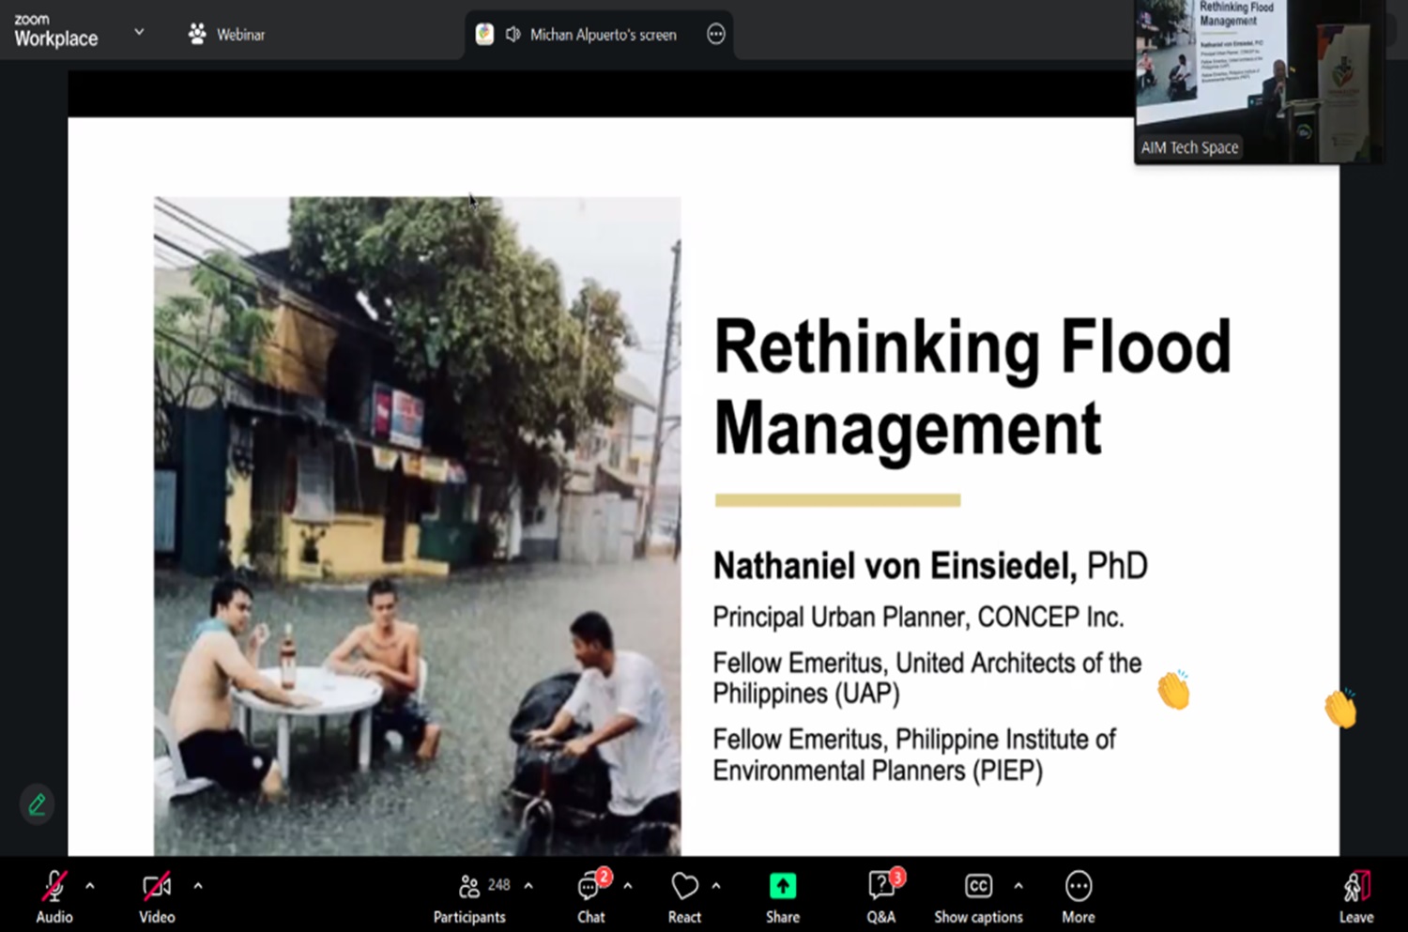Viewport: 1408px width, 932px height.
Task: Expand audio settings arrow next to Audio
Action: pyautogui.click(x=90, y=885)
